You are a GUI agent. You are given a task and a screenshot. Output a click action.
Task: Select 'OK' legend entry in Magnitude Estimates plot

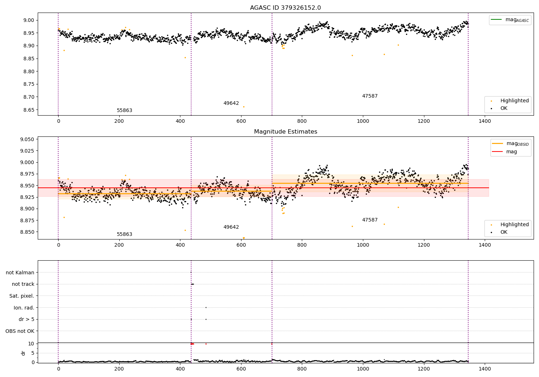pos(504,232)
